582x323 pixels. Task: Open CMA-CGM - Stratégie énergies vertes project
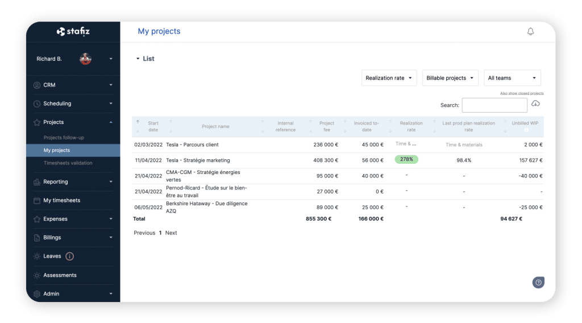pyautogui.click(x=203, y=176)
